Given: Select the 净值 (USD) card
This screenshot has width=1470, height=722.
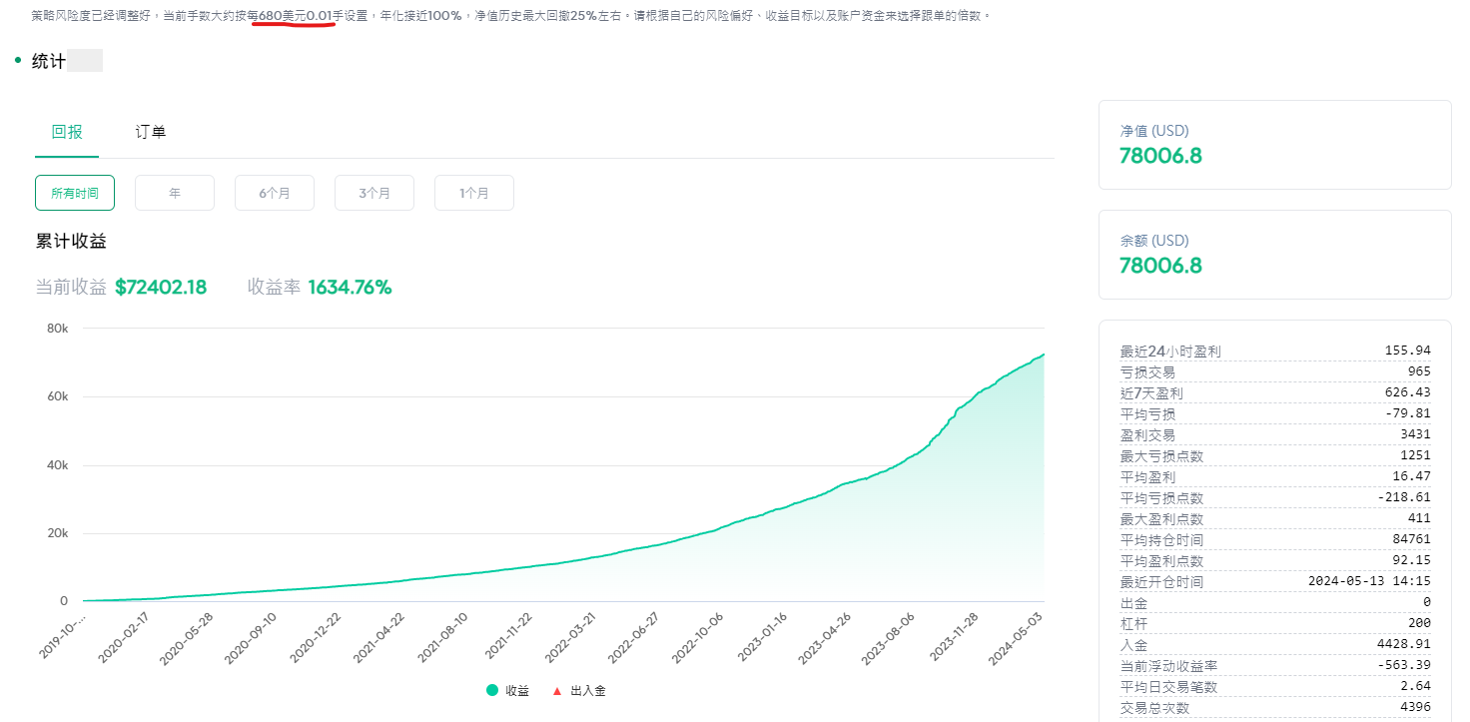Looking at the screenshot, I should (1274, 145).
